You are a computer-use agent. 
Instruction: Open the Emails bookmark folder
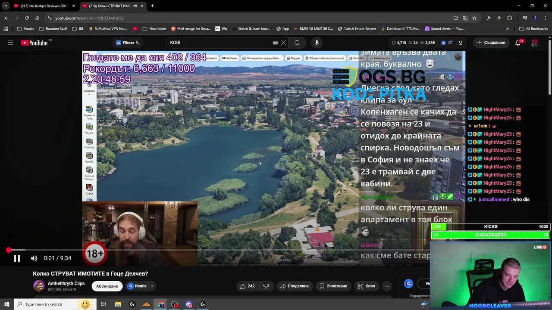(25, 29)
